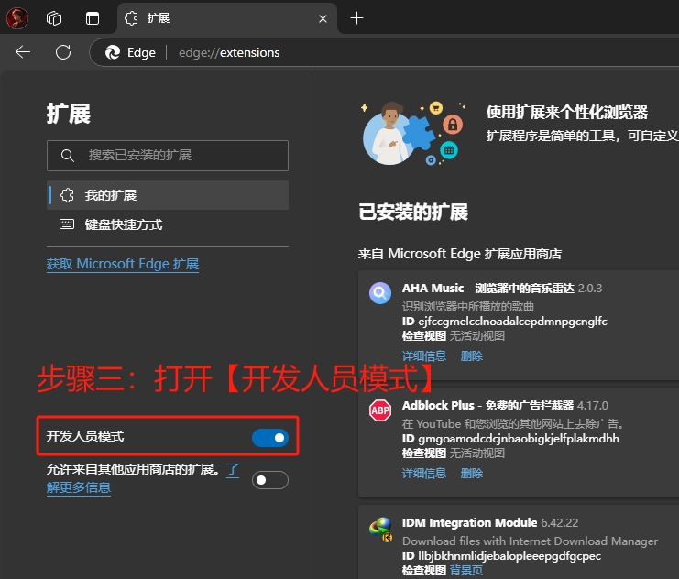This screenshot has width=679, height=579.
Task: Select 我的扩展 in sidebar
Action: tap(168, 195)
